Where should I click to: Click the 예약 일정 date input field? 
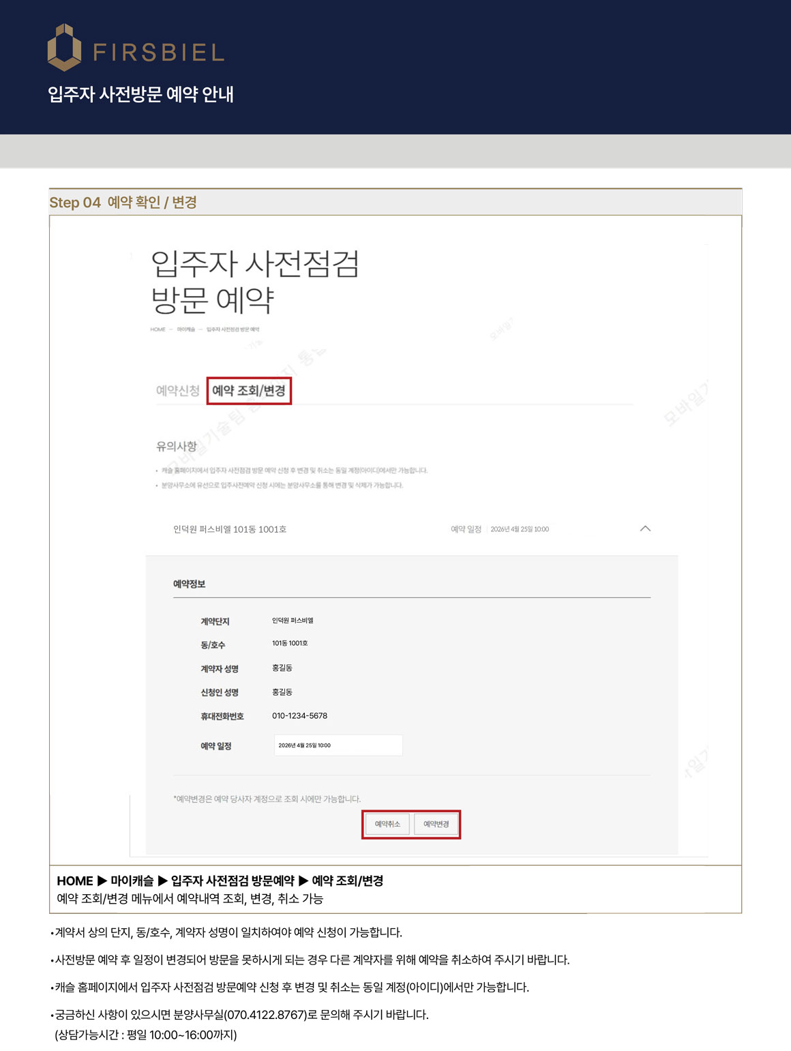click(x=338, y=745)
